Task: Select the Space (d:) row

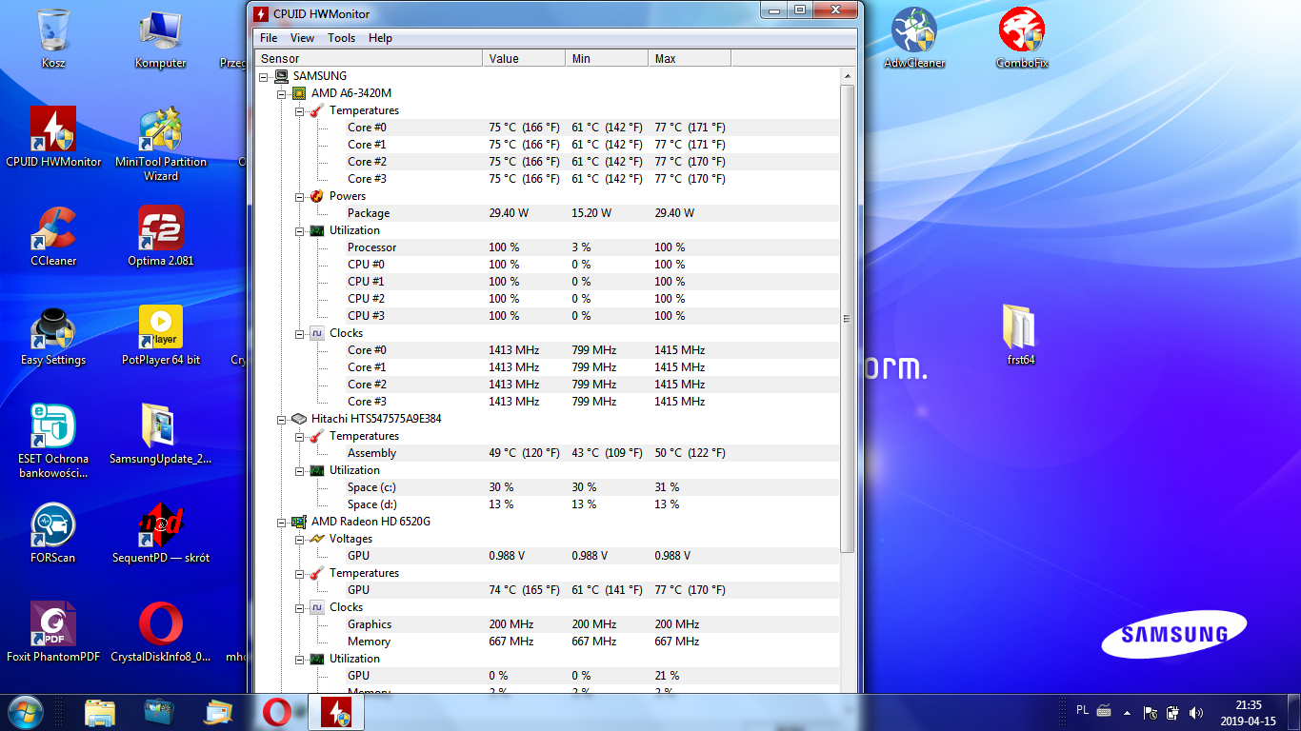Action: pos(548,504)
